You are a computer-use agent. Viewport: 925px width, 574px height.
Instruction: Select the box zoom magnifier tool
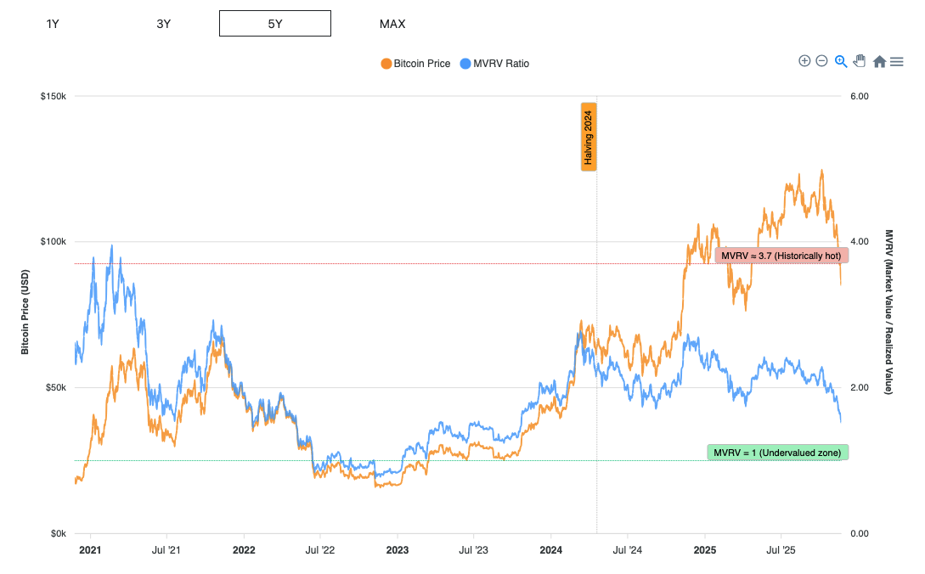point(840,61)
